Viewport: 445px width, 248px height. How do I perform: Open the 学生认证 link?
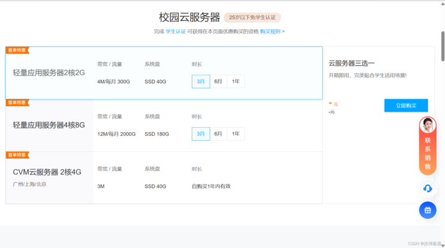pos(176,32)
